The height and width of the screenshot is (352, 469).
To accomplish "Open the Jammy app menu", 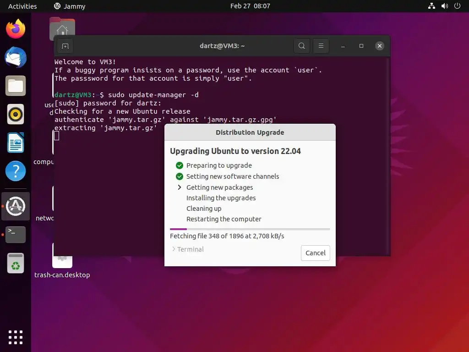I will coord(70,6).
